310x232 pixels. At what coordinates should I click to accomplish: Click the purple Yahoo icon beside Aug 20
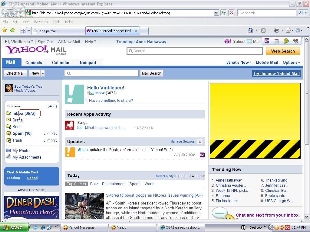202,155
